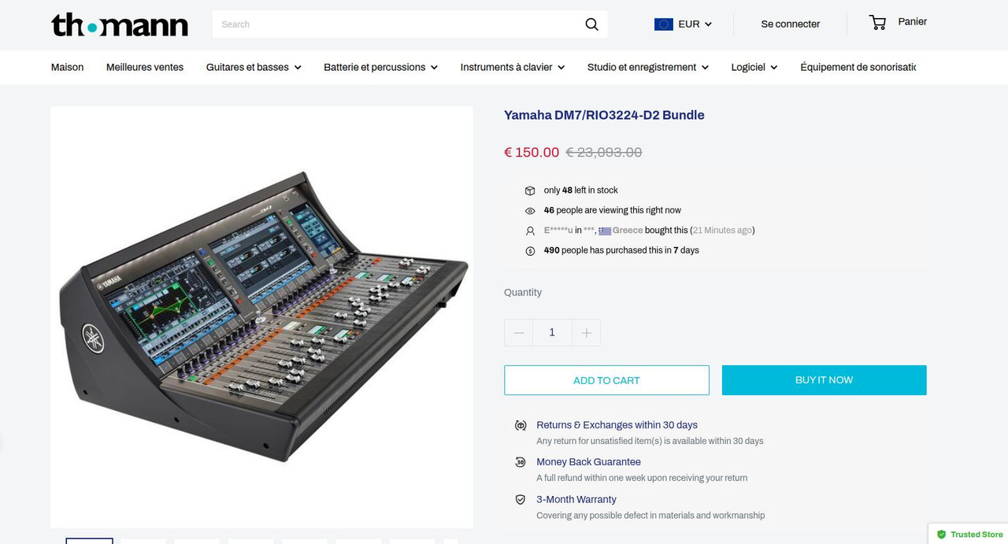Open the shopping cart icon
This screenshot has height=544, width=1008.
click(877, 22)
